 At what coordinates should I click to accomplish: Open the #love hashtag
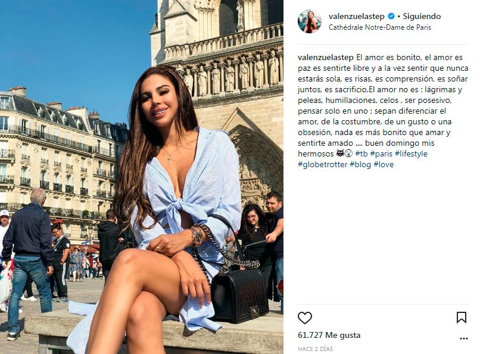[384, 164]
